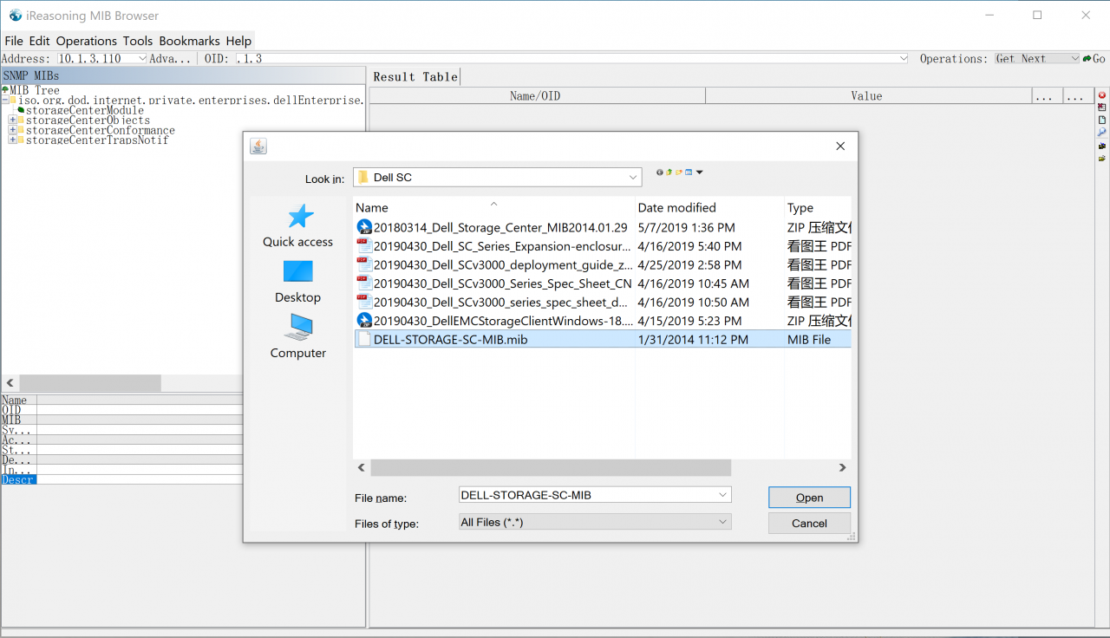Open the Edit menu
Image resolution: width=1110 pixels, height=638 pixels.
[39, 41]
